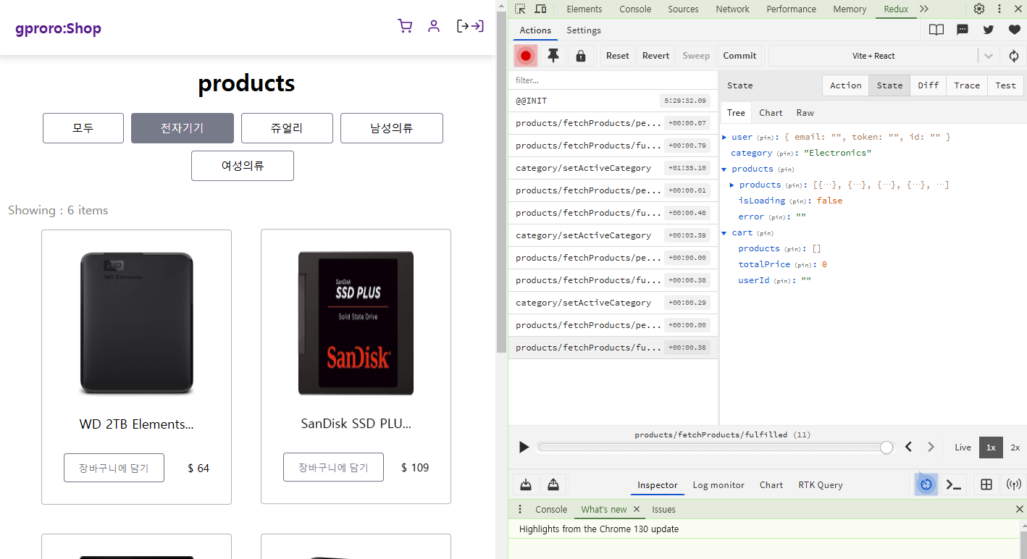1027x559 pixels.
Task: Click the SanDisk SSD PLUS product image
Action: [356, 323]
